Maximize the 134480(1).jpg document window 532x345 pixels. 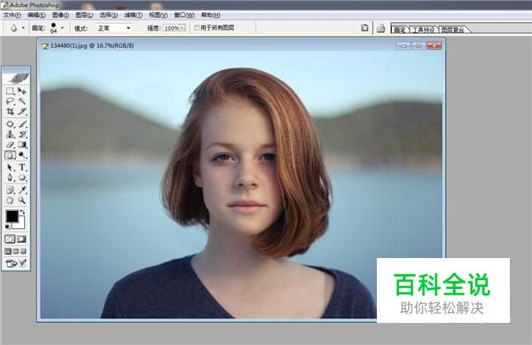419,45
